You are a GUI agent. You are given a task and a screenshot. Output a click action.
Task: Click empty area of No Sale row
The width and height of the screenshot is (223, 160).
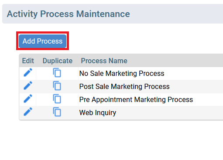[193, 73]
